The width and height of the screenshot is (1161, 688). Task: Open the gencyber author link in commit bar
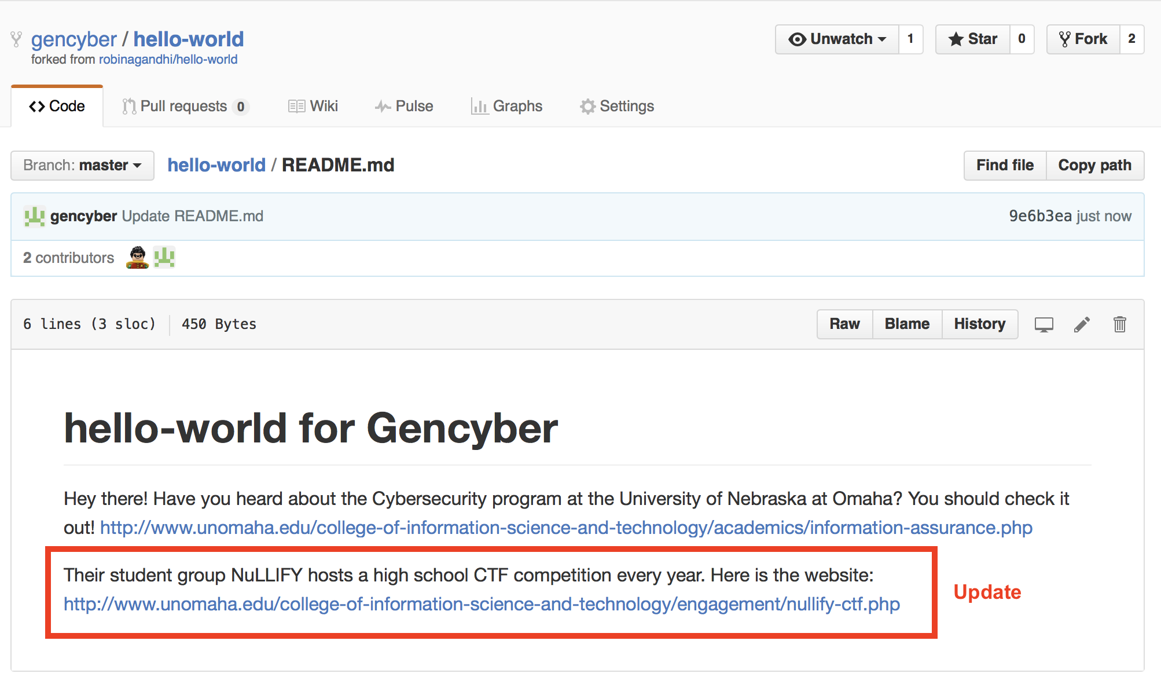tap(83, 217)
